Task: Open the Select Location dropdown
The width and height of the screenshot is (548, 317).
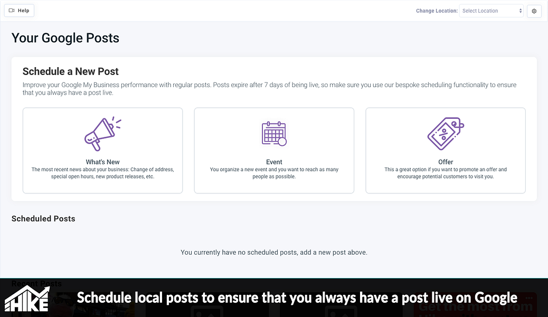Action: coord(491,11)
